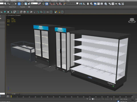137x102 pixels.
Task: Click the sun light toolbar icon
Action: click(8, 12)
